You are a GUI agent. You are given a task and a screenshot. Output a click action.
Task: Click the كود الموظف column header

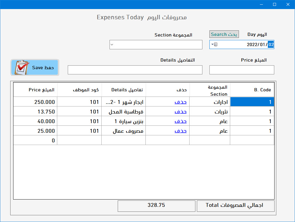coord(79,90)
